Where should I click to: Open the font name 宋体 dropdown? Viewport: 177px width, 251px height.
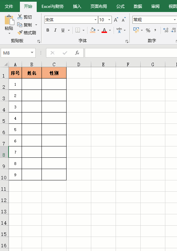(95, 20)
